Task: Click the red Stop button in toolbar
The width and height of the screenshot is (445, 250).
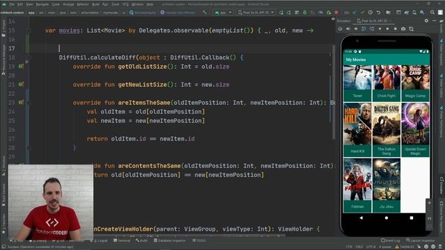Action: click(337, 12)
